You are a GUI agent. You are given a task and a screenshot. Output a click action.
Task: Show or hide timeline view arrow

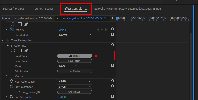[113, 18]
